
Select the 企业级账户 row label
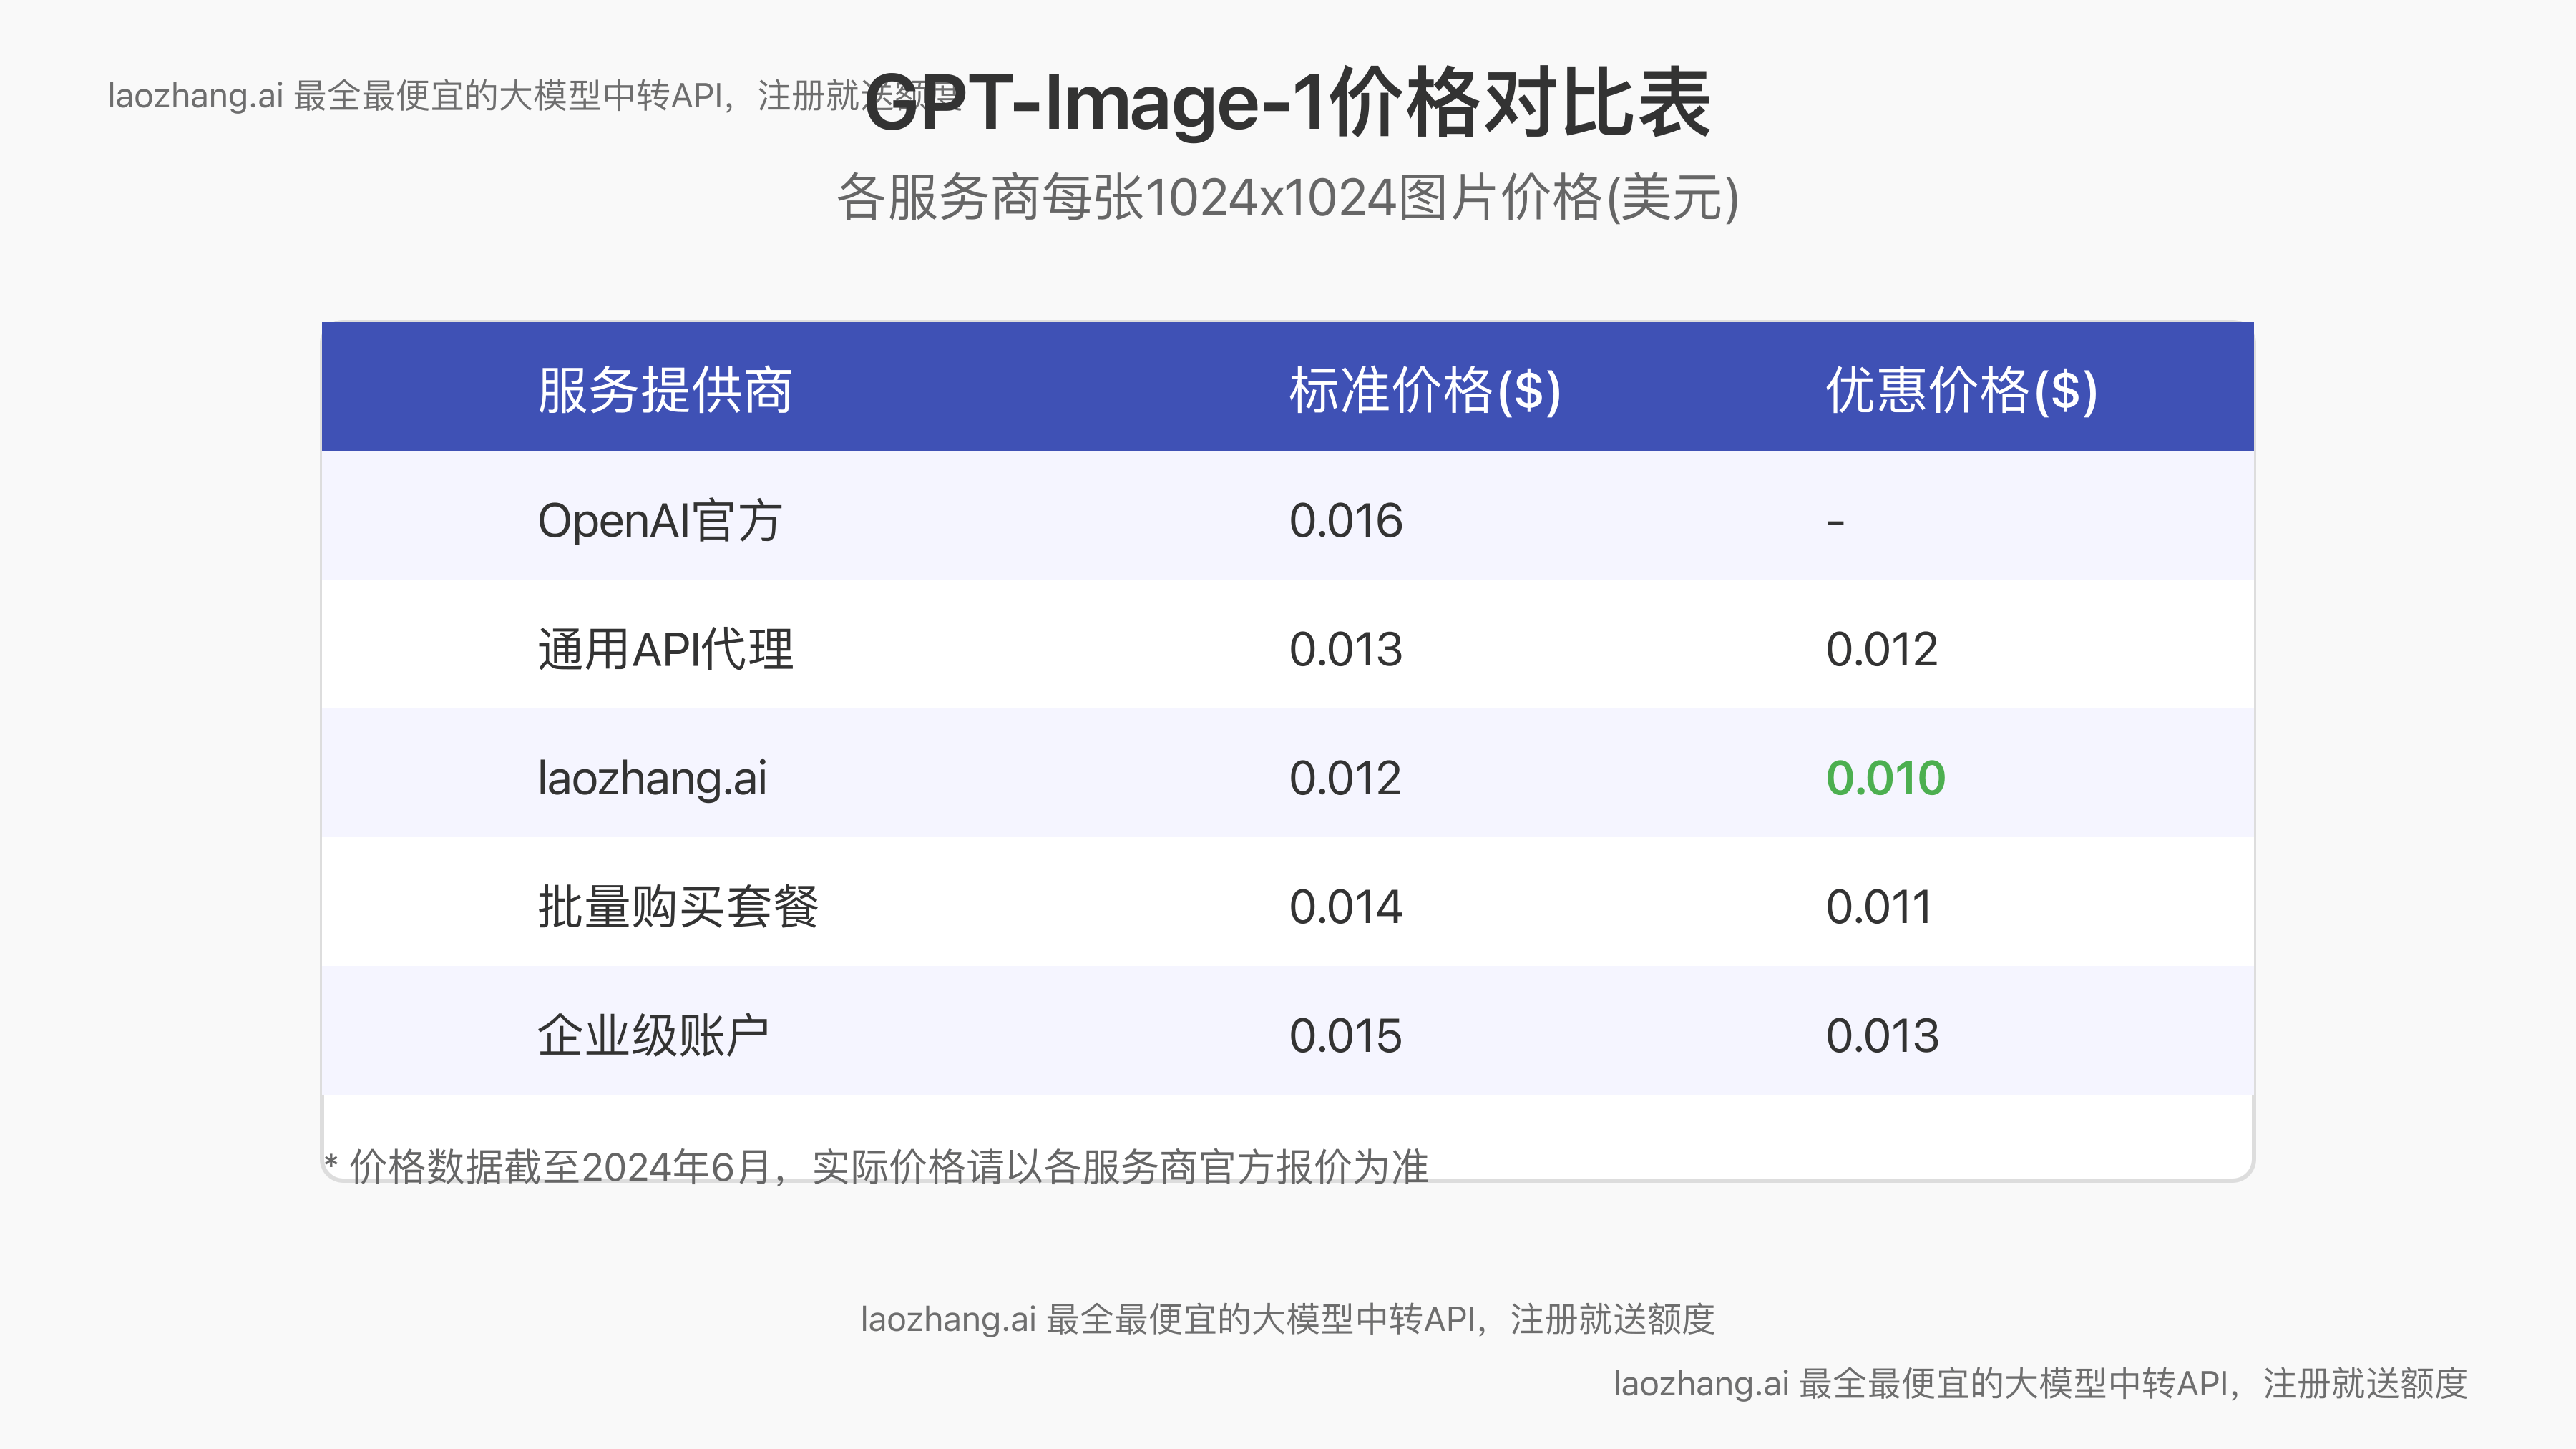[653, 1036]
